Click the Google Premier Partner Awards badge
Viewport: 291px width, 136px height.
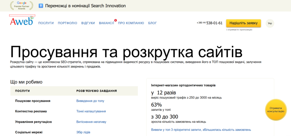click(x=22, y=6)
